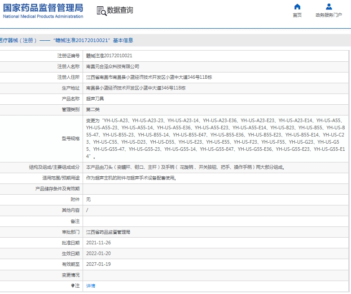Click the 生产地址 address value
Screen dimensions: 351x294
point(136,88)
